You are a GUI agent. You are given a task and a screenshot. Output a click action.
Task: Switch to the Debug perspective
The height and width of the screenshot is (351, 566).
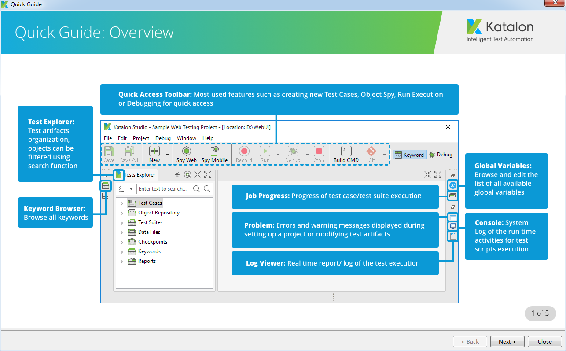441,155
